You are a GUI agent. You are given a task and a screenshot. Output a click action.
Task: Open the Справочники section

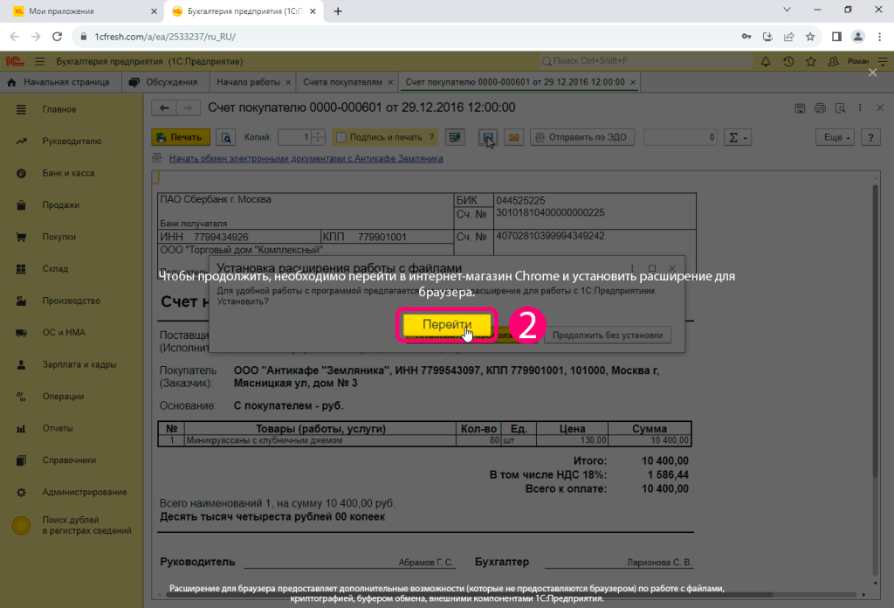point(69,461)
